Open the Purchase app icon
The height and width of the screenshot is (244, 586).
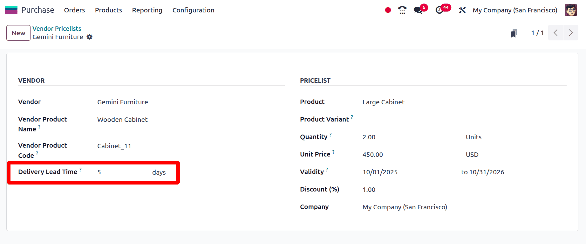[x=11, y=10]
